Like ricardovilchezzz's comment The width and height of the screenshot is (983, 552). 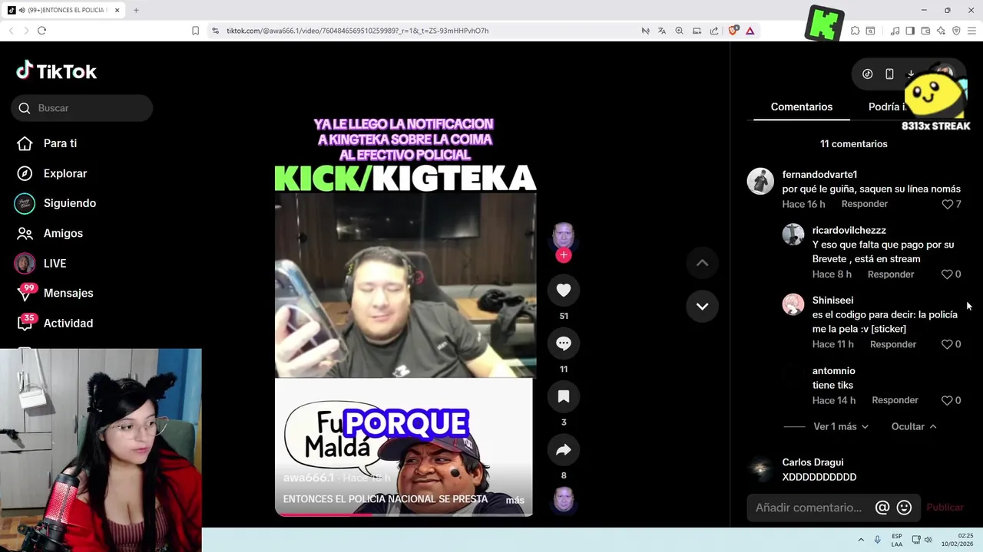pyautogui.click(x=947, y=274)
